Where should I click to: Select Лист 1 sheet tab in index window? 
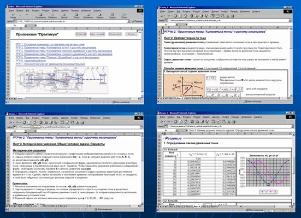point(20,98)
